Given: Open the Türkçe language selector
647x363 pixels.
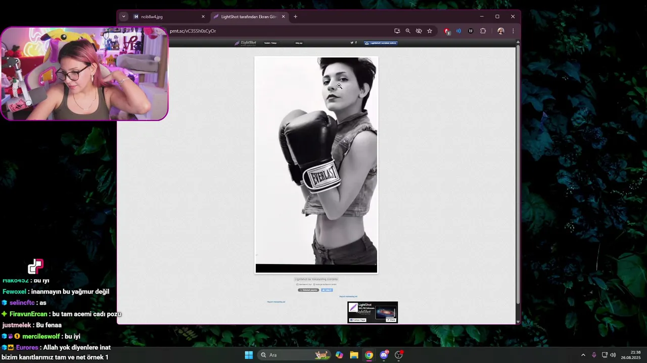Looking at the screenshot, I should (x=270, y=43).
